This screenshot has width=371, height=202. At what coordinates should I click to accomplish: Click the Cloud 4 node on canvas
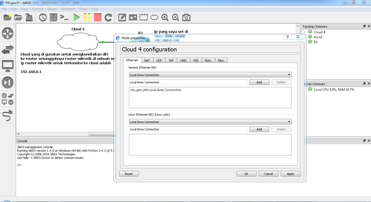(78, 42)
